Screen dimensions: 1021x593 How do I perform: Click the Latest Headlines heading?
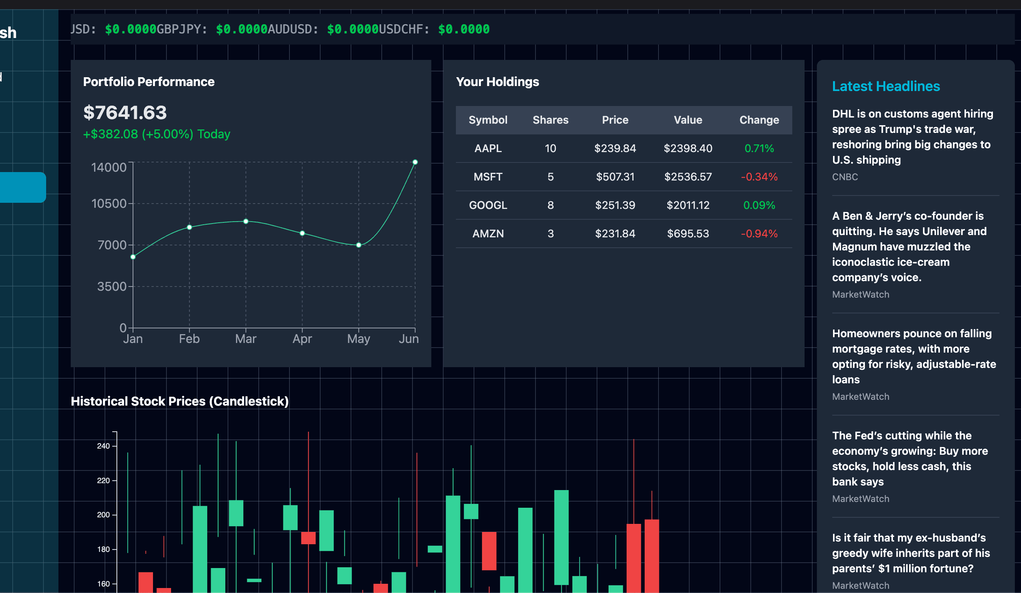pyautogui.click(x=886, y=86)
